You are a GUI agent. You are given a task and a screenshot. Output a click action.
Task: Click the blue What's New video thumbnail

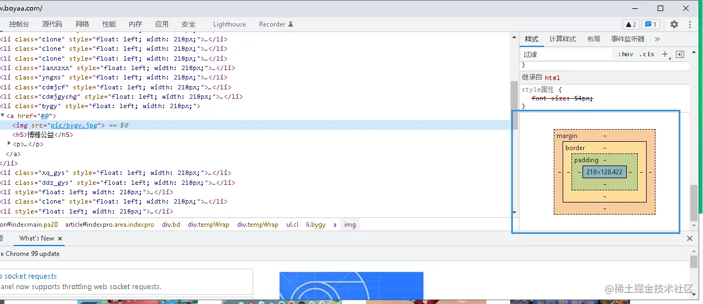pyautogui.click(x=351, y=286)
